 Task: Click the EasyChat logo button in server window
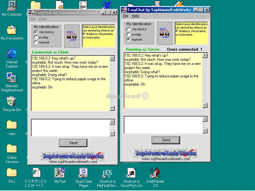[164, 33]
